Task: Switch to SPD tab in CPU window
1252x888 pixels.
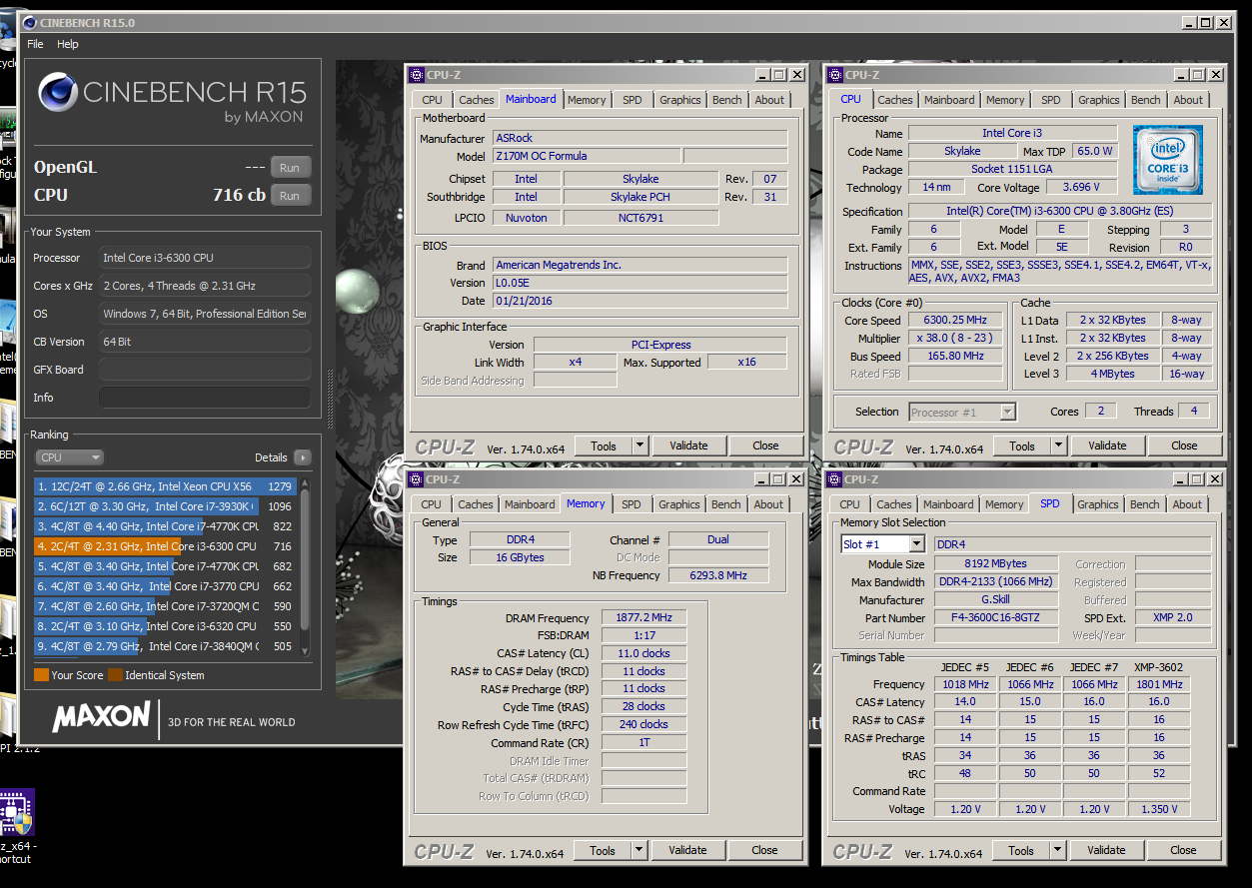Action: pyautogui.click(x=1051, y=100)
